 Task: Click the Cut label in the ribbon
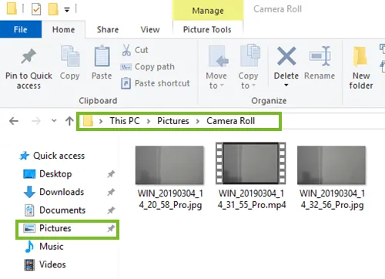point(142,50)
